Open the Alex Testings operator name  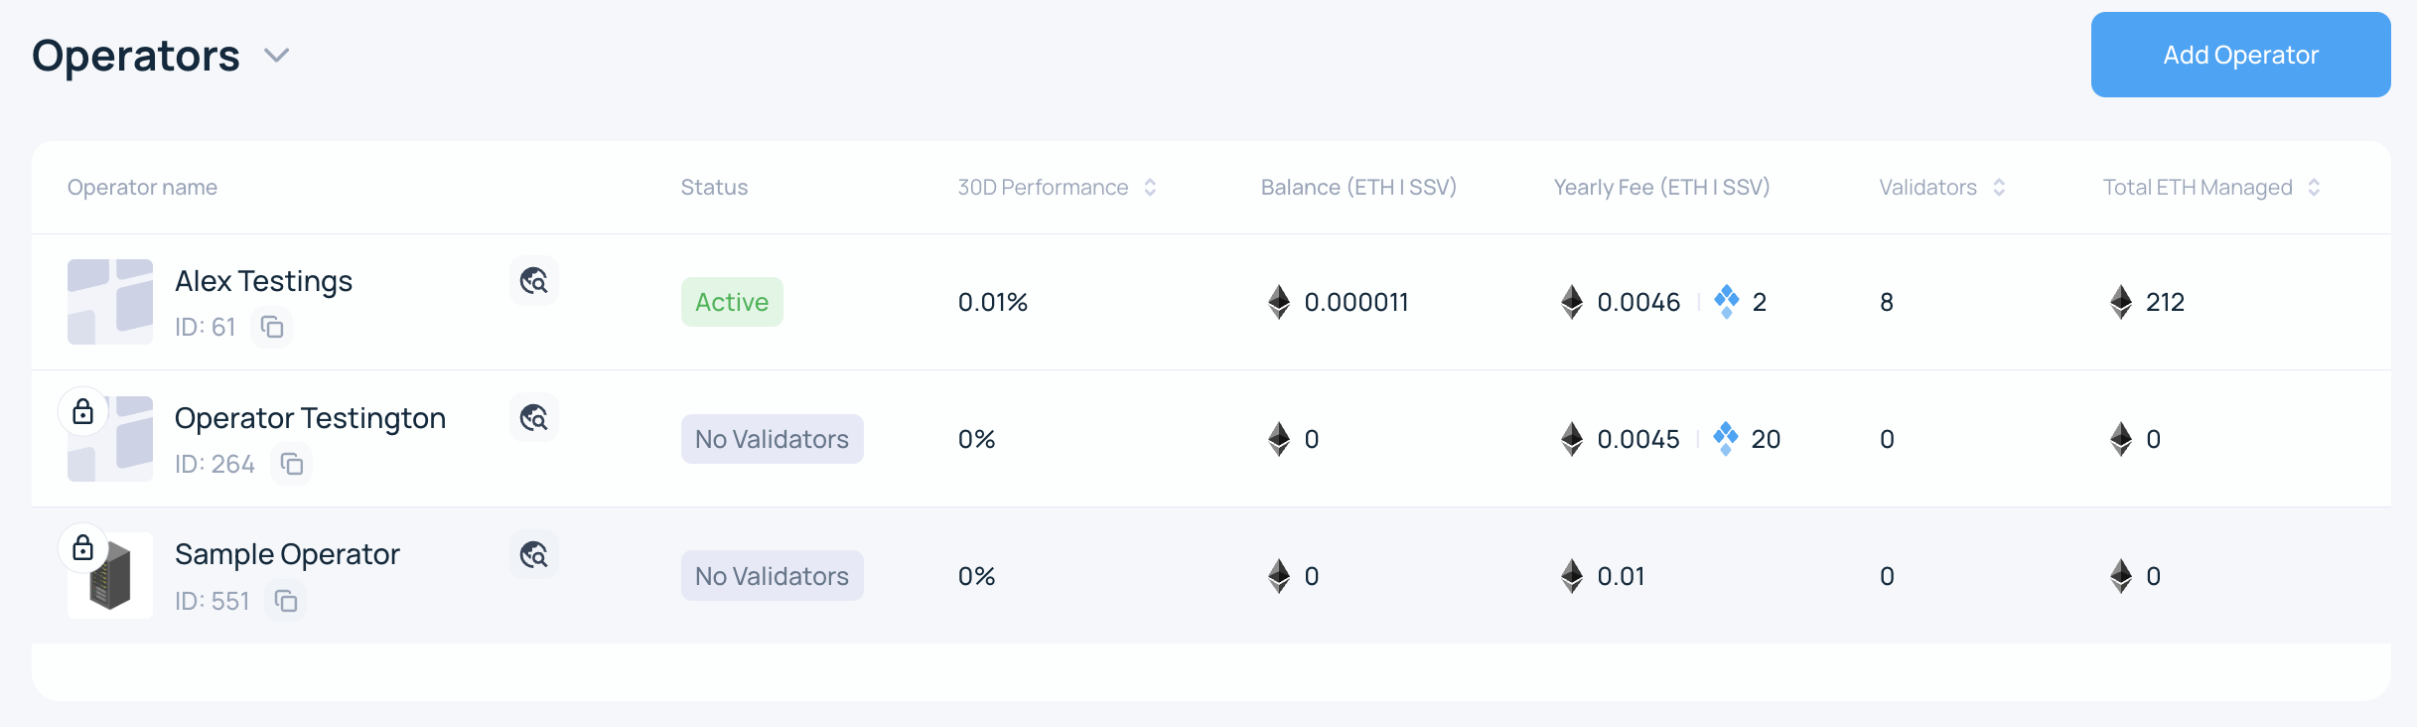(263, 281)
